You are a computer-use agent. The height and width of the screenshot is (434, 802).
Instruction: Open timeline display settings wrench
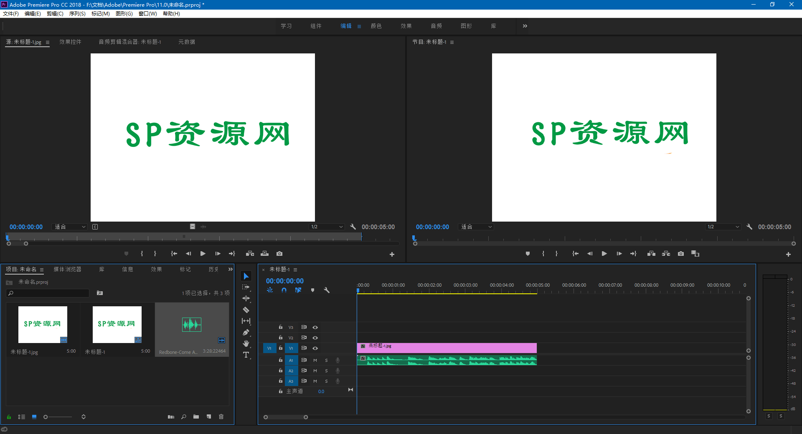tap(327, 290)
